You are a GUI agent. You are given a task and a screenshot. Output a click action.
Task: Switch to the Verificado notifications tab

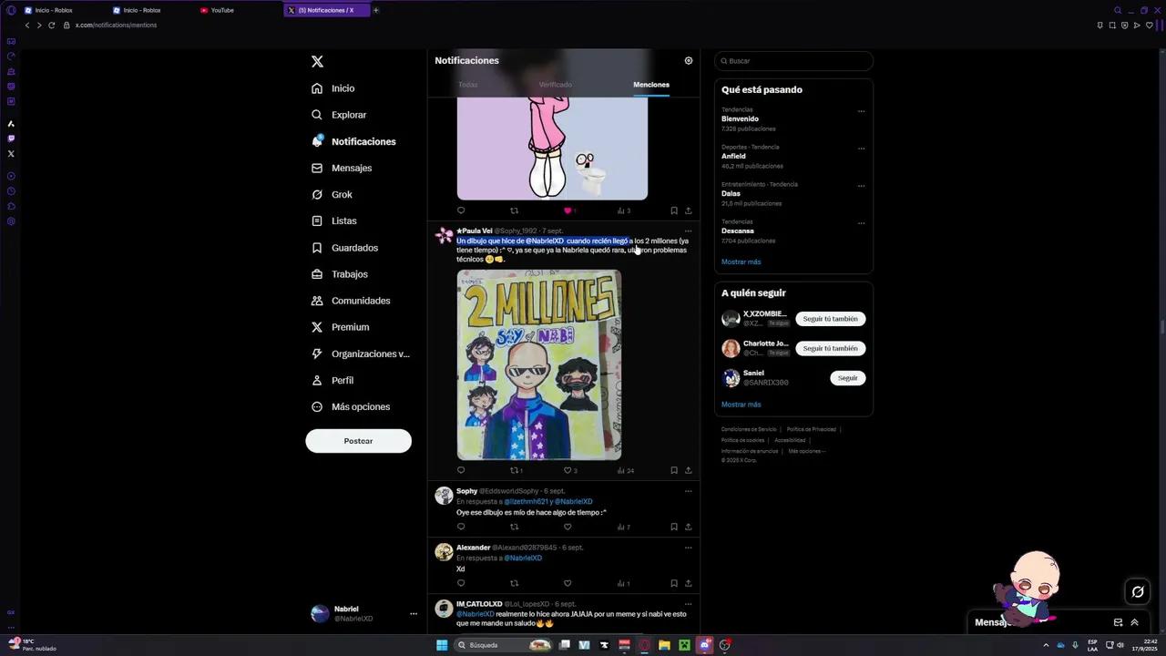pyautogui.click(x=556, y=85)
